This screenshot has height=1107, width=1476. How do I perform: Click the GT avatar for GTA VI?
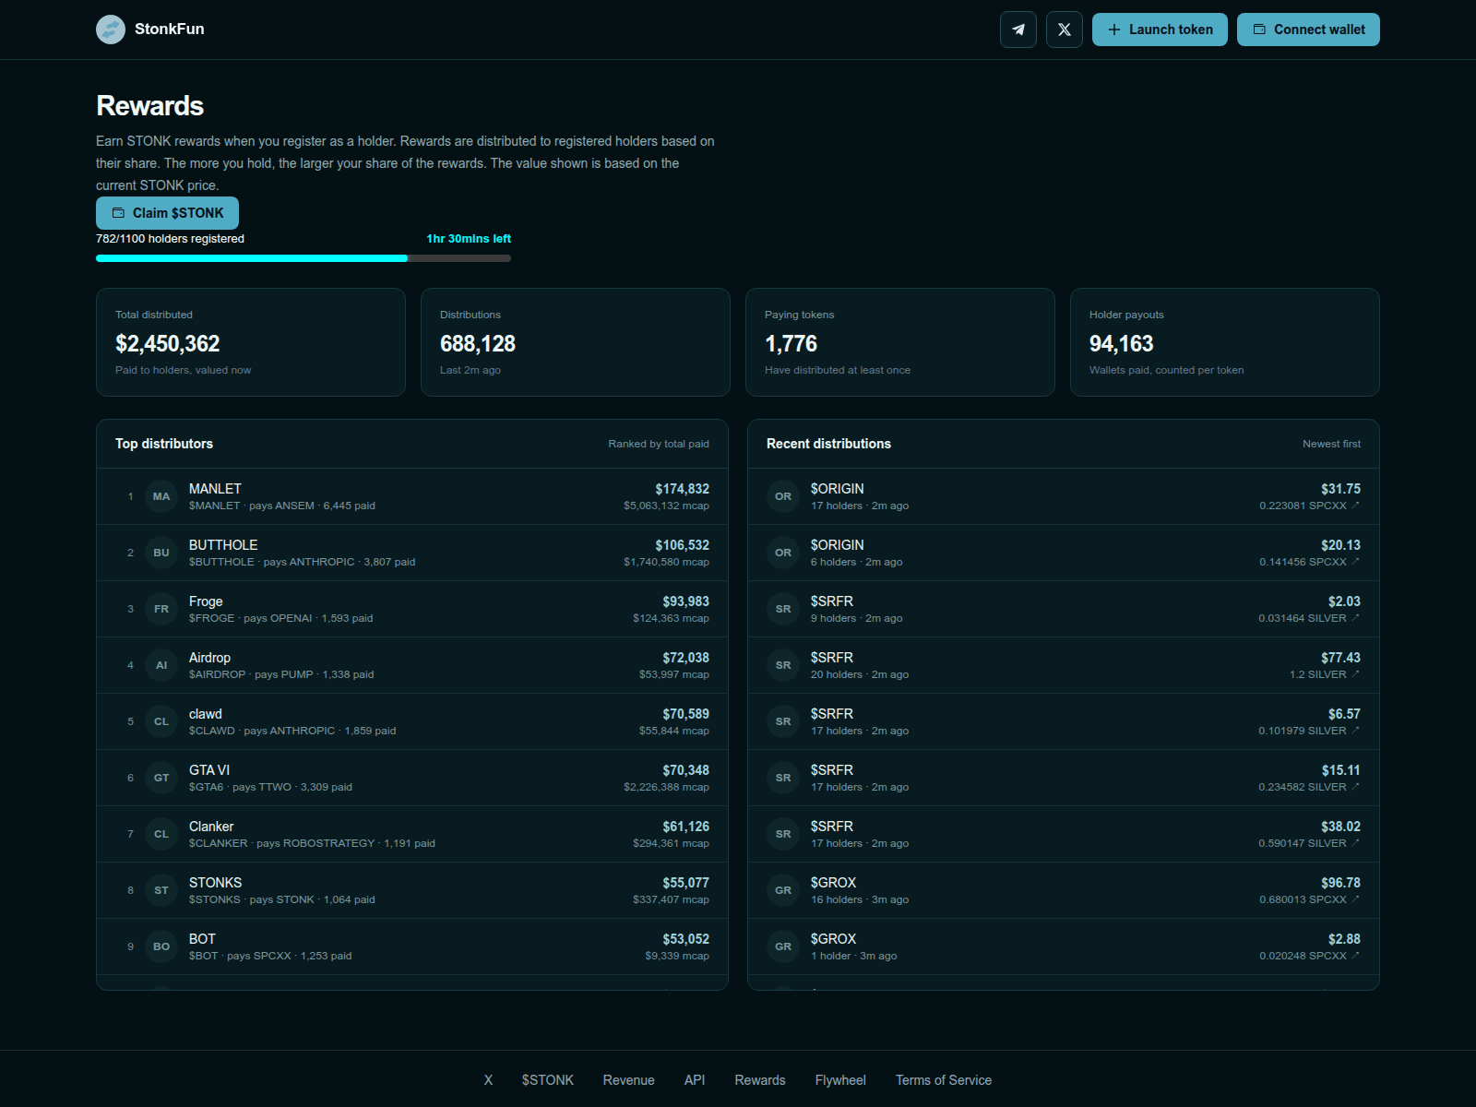click(x=161, y=778)
